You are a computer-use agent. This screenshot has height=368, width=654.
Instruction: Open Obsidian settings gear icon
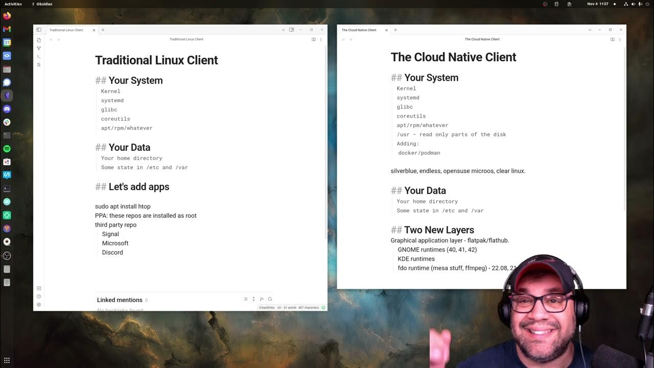pyautogui.click(x=39, y=305)
